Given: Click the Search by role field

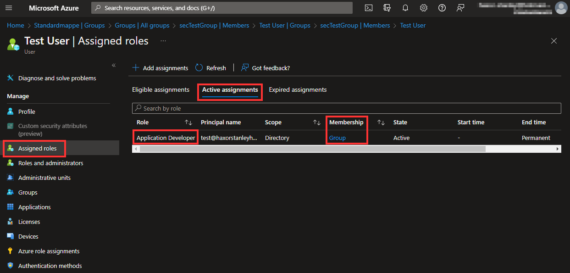Looking at the screenshot, I should [346, 108].
